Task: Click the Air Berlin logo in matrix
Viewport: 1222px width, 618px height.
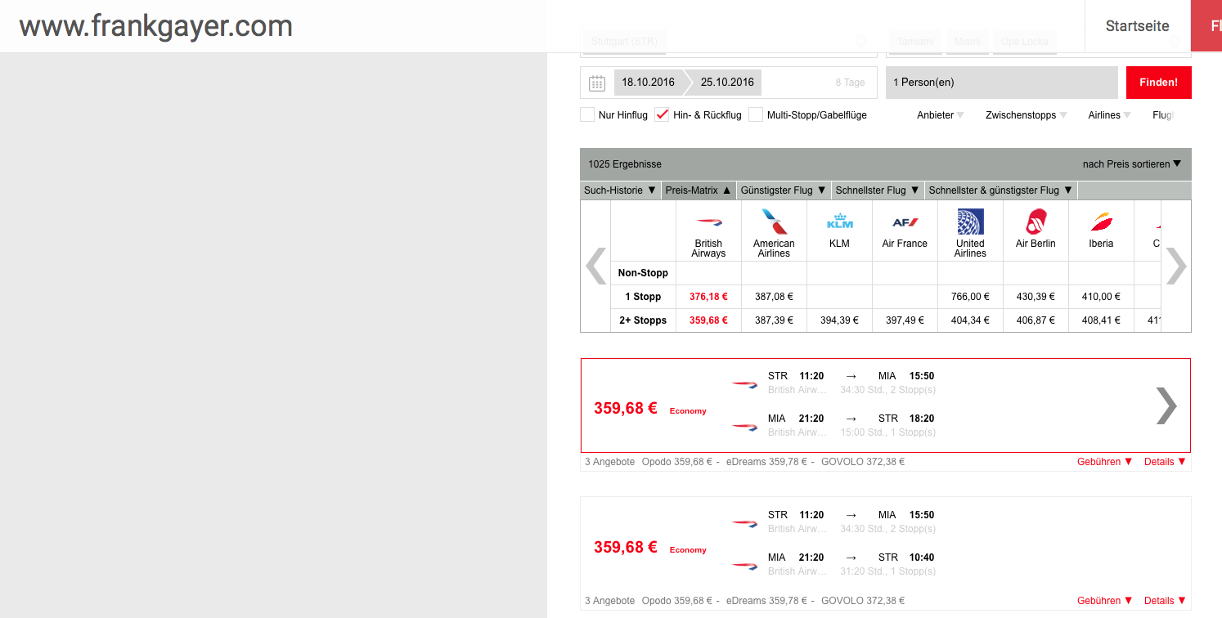Action: (x=1036, y=222)
